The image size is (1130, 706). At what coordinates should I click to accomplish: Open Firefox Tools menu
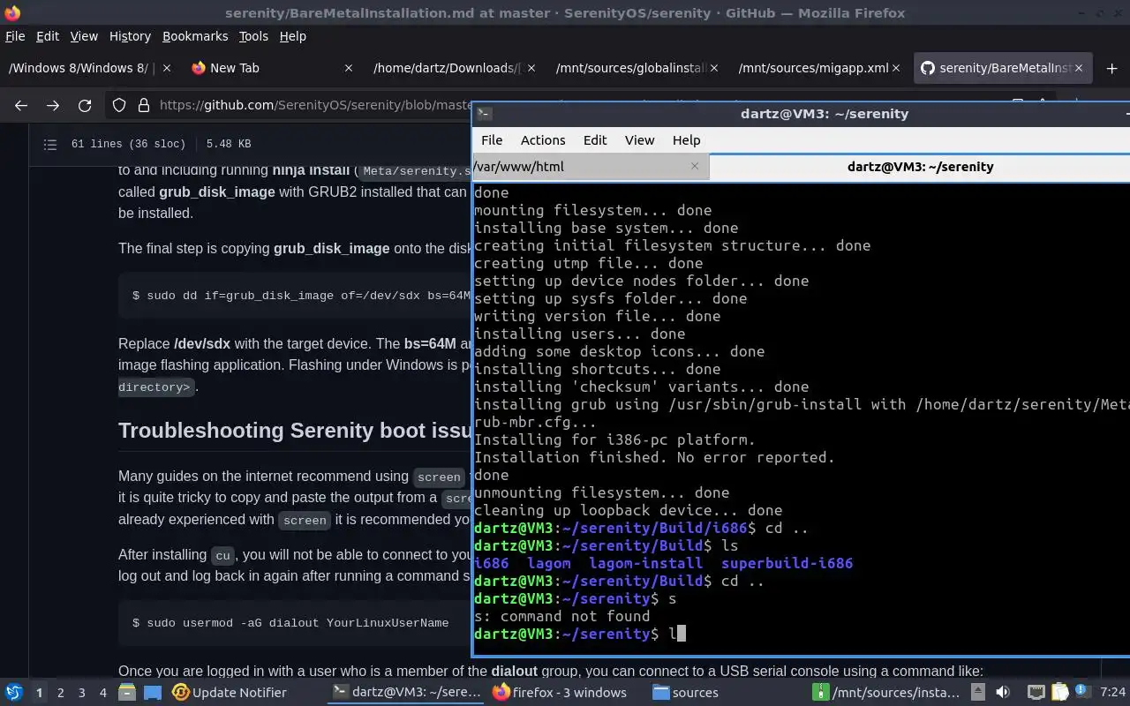click(253, 36)
